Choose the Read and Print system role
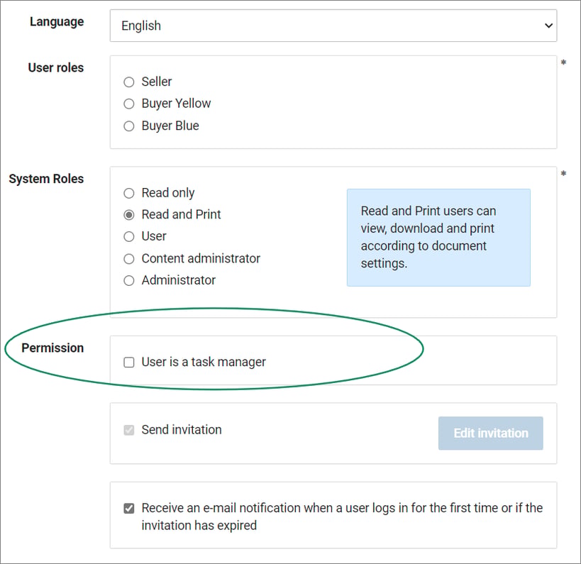581x564 pixels. (x=129, y=215)
